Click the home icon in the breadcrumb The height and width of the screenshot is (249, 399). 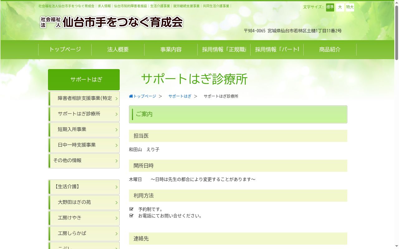tap(131, 96)
